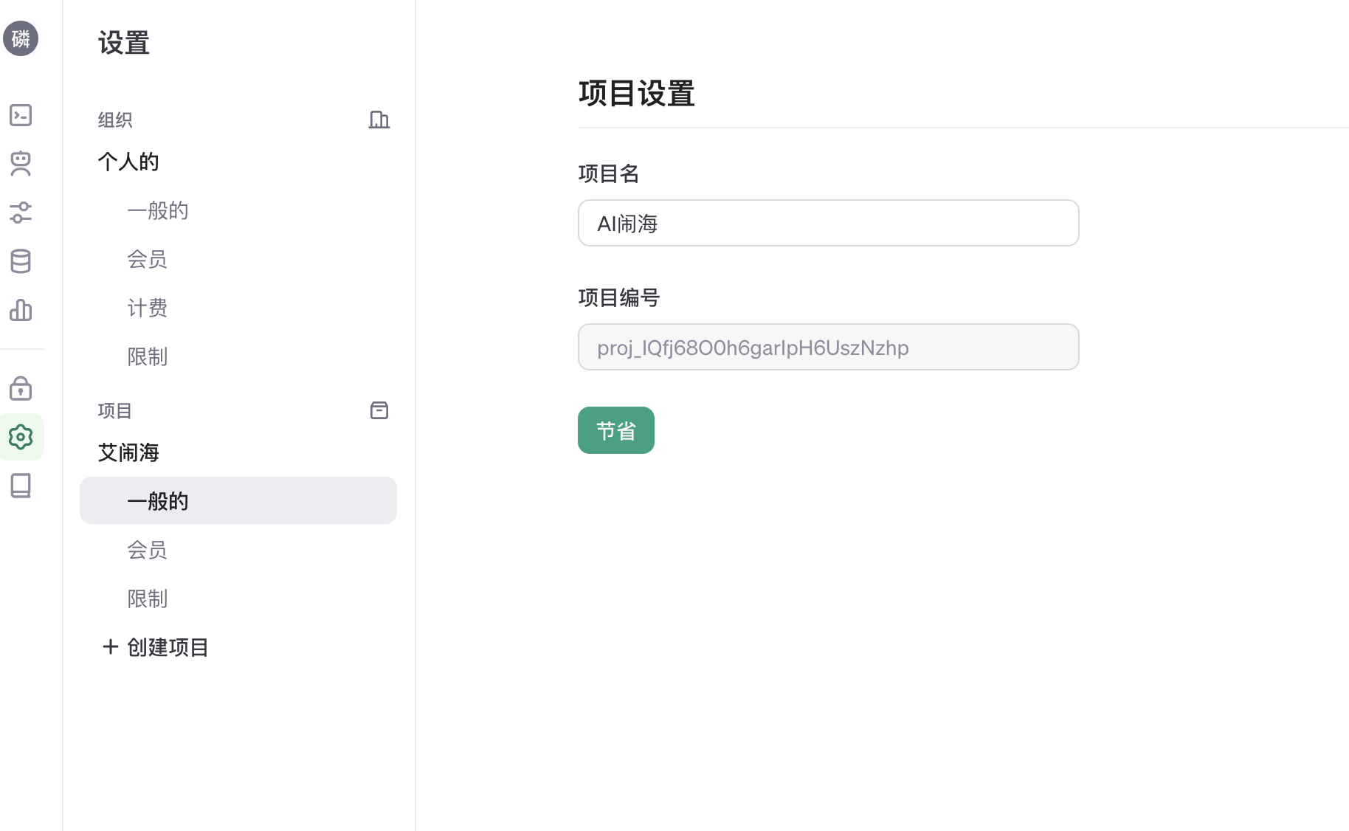
Task: Click the organization building icon next to 组织
Action: point(379,120)
